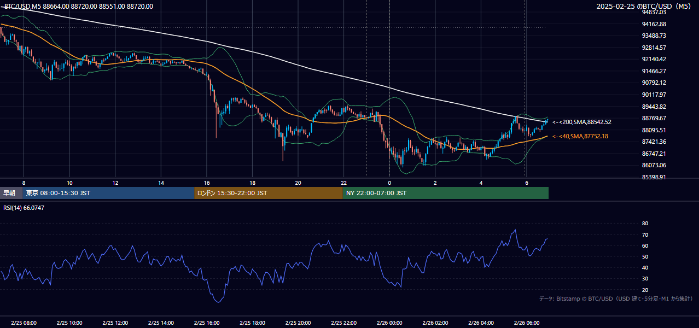The image size is (699, 328).
Task: Click the 2/26 06:00 bottom time label
Action: click(526, 323)
